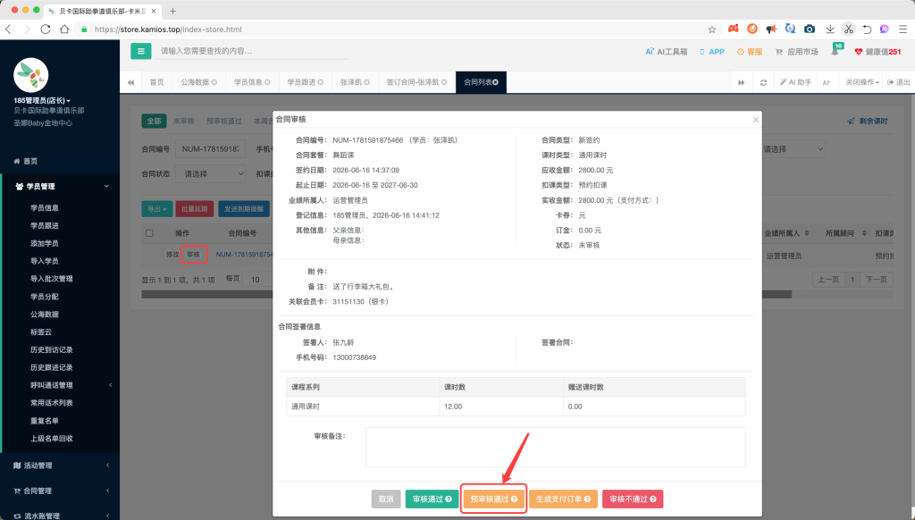This screenshot has height=520, width=915.
Task: Open 客服 customer service
Action: coord(750,52)
